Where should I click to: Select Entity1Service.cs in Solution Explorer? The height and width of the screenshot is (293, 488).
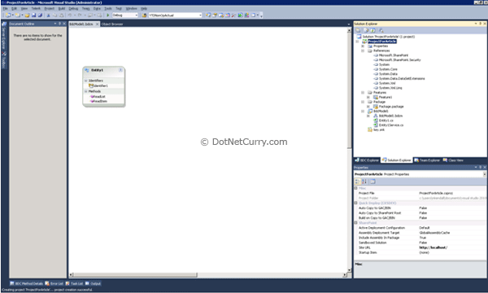[x=391, y=125]
